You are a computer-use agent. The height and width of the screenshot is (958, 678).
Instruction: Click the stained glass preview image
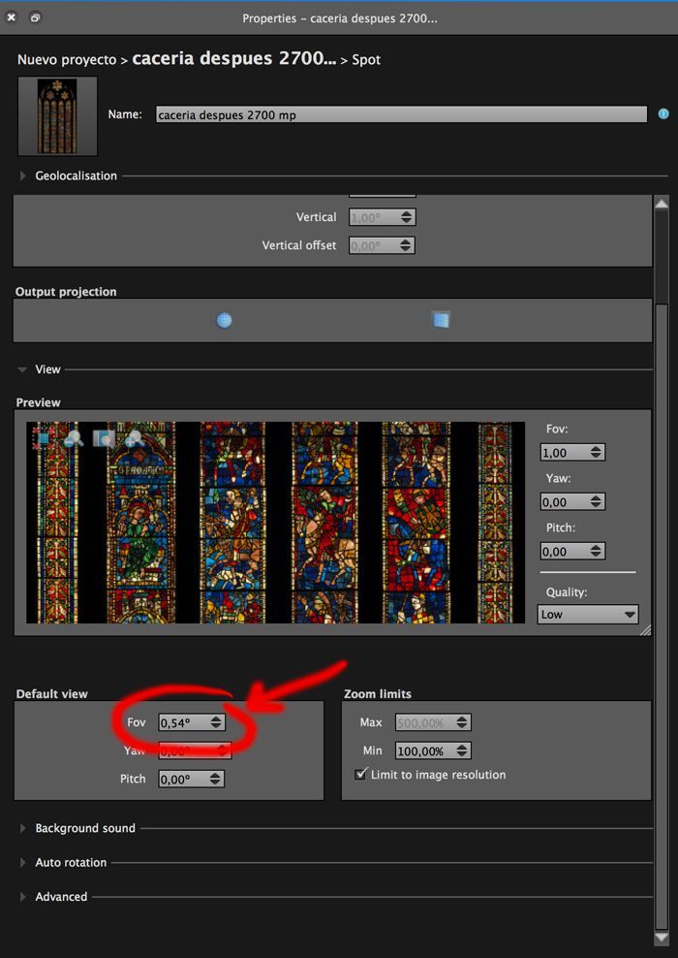click(x=275, y=523)
